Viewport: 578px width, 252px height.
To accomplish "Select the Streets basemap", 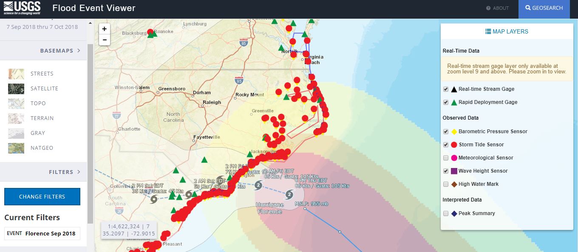I will 16,73.
